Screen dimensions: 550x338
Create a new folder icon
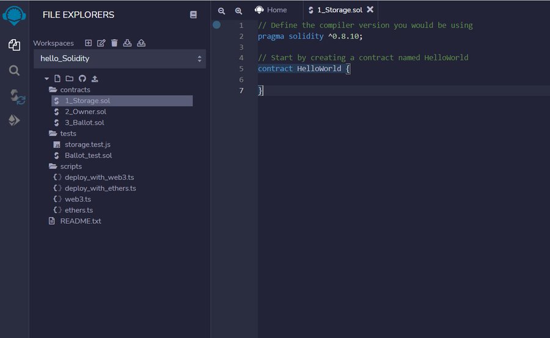(x=70, y=78)
